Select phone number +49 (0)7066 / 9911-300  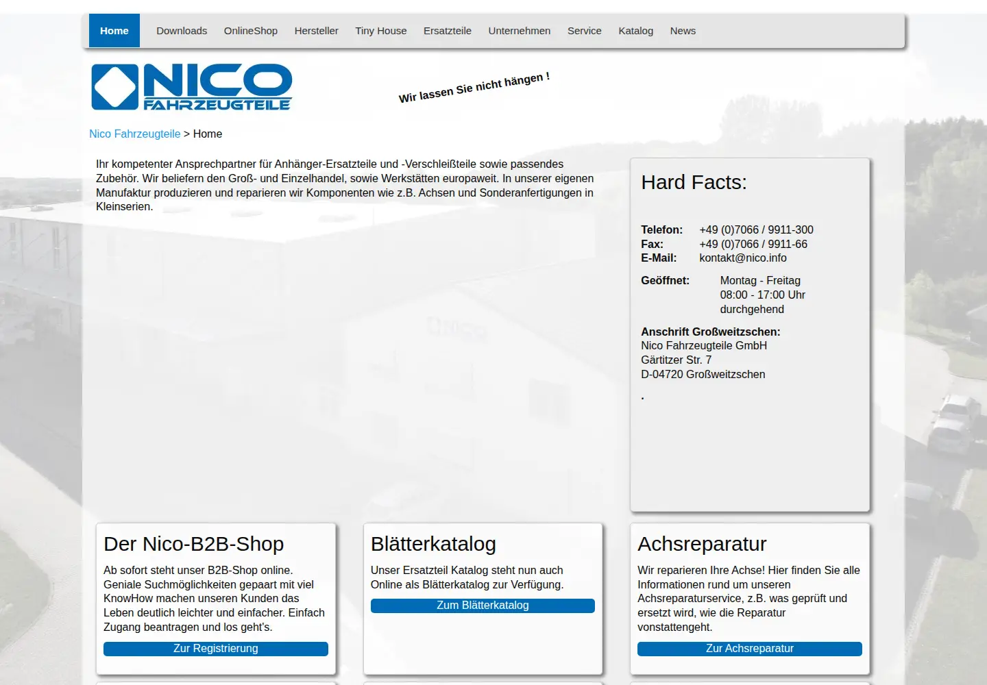pyautogui.click(x=756, y=230)
